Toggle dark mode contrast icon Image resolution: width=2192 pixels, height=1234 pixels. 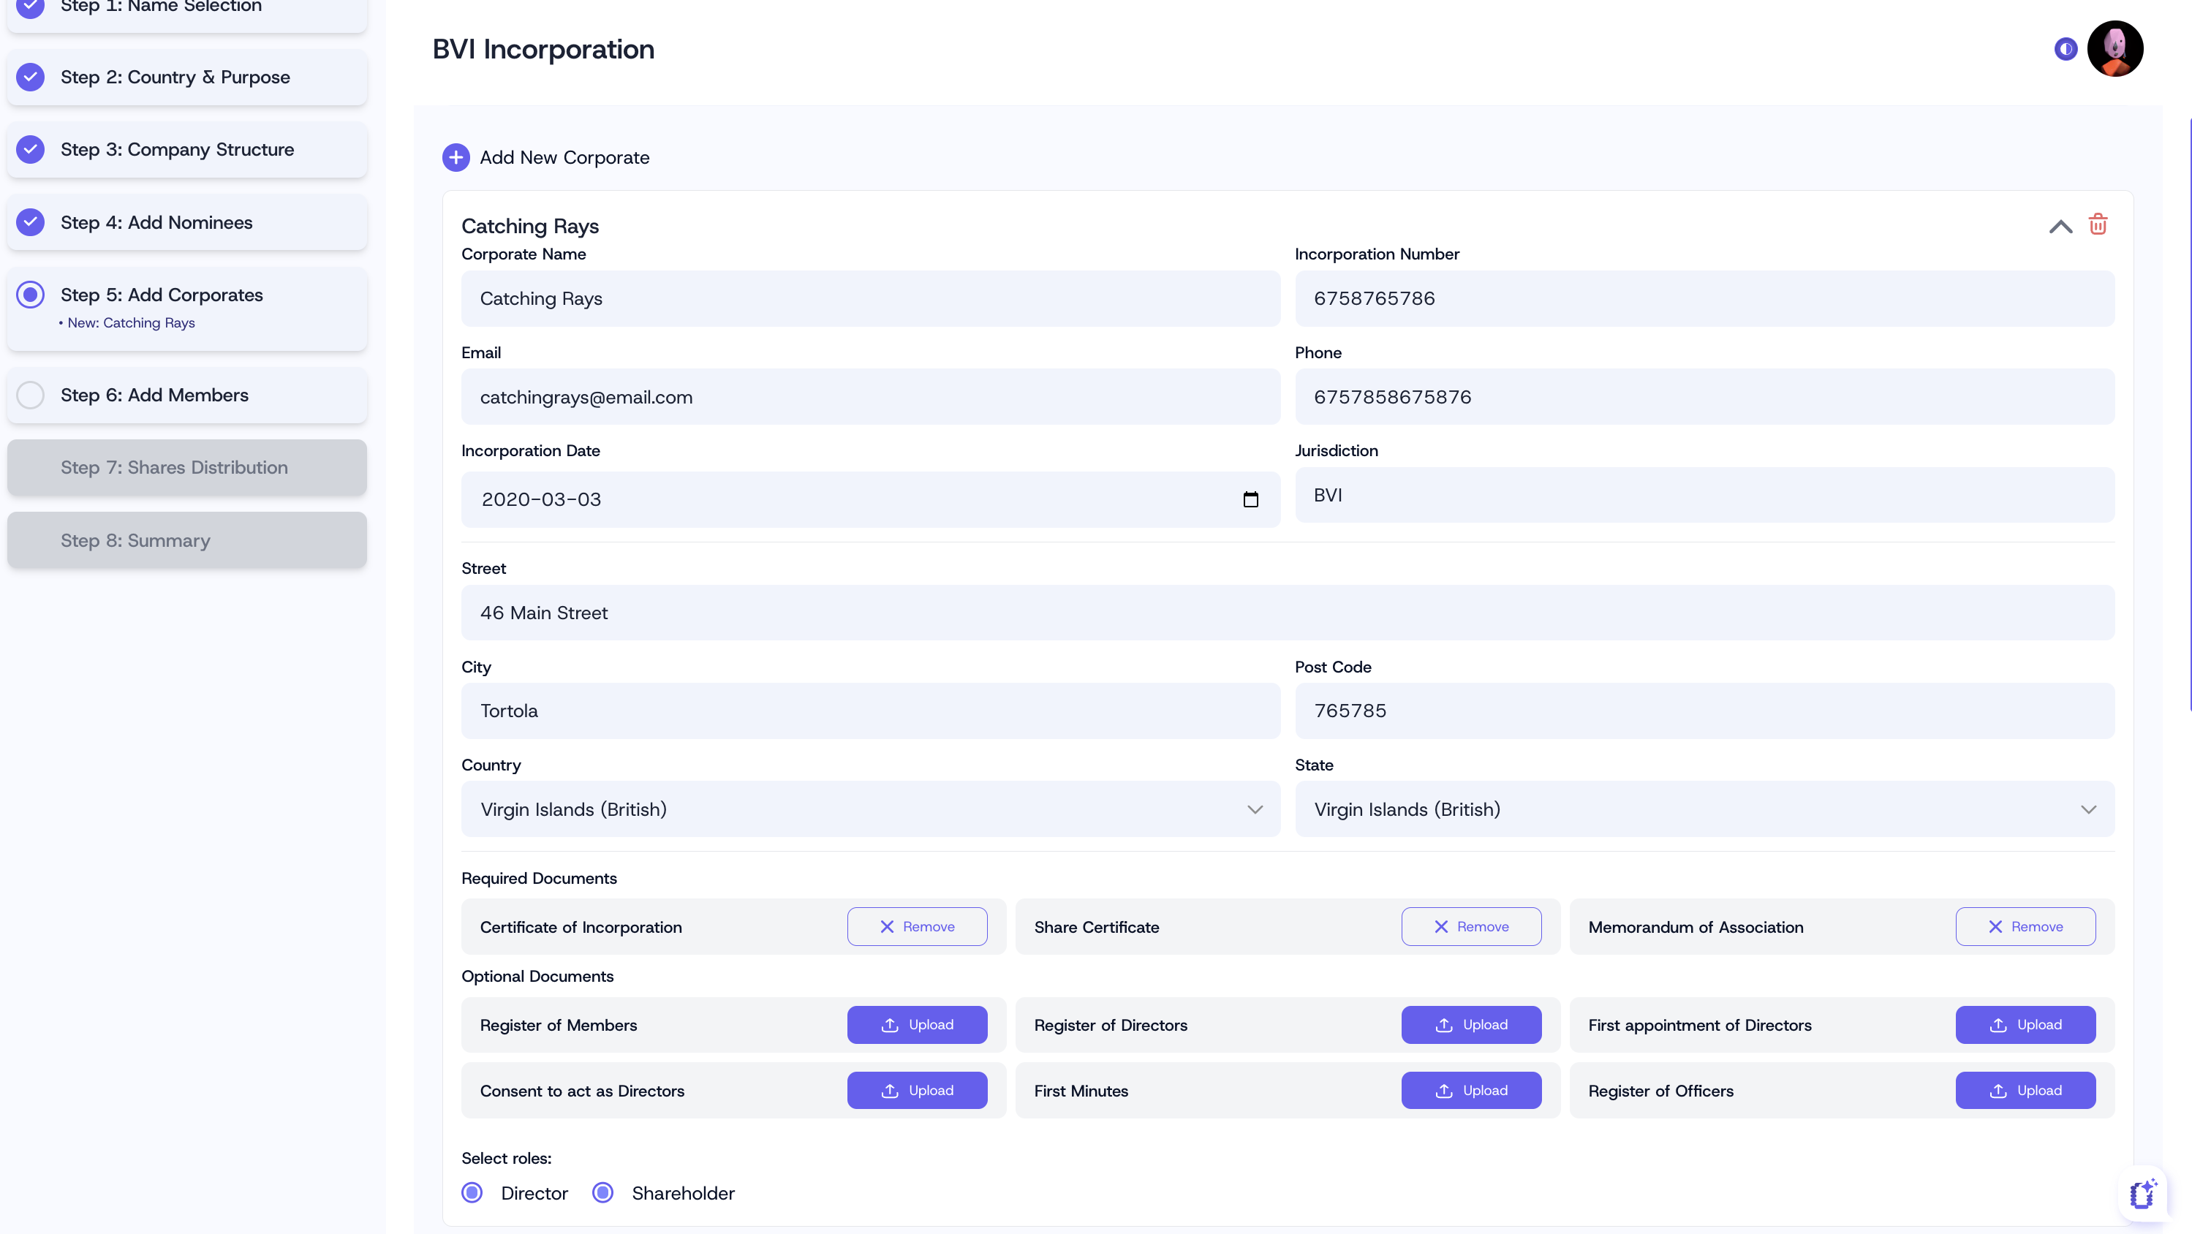[x=2066, y=50]
